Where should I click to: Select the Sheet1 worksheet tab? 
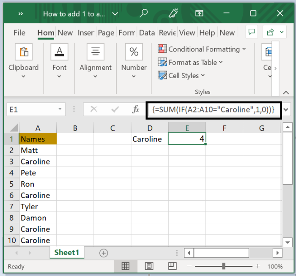coord(66,252)
